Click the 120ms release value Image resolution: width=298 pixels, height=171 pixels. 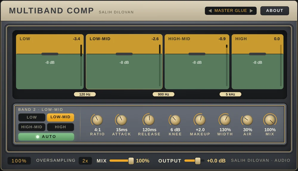[x=149, y=130]
